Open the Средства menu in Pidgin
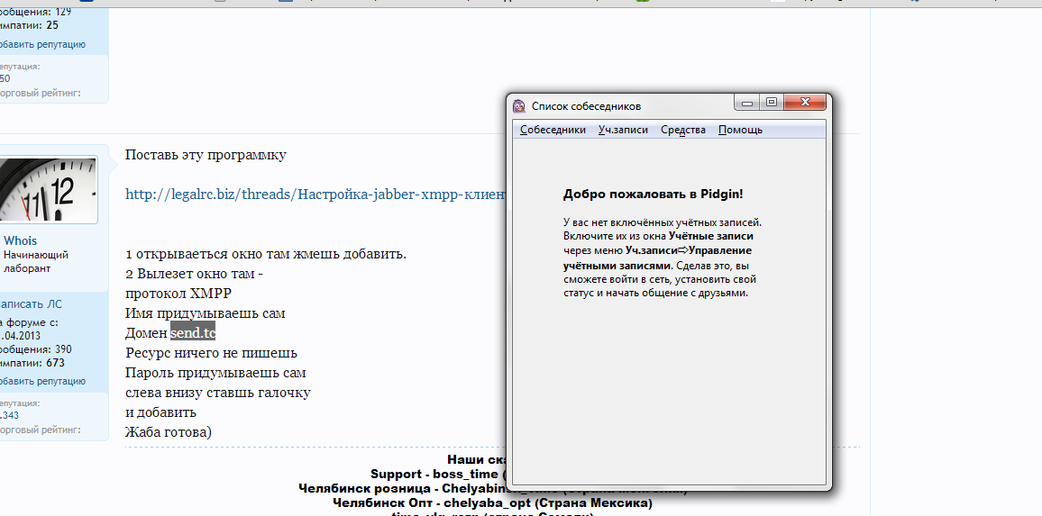 (683, 130)
